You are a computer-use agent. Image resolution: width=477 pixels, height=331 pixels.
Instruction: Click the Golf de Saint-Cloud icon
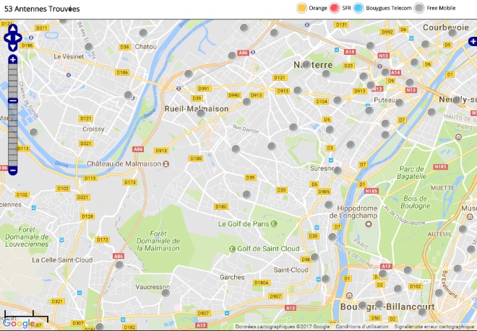233,249
